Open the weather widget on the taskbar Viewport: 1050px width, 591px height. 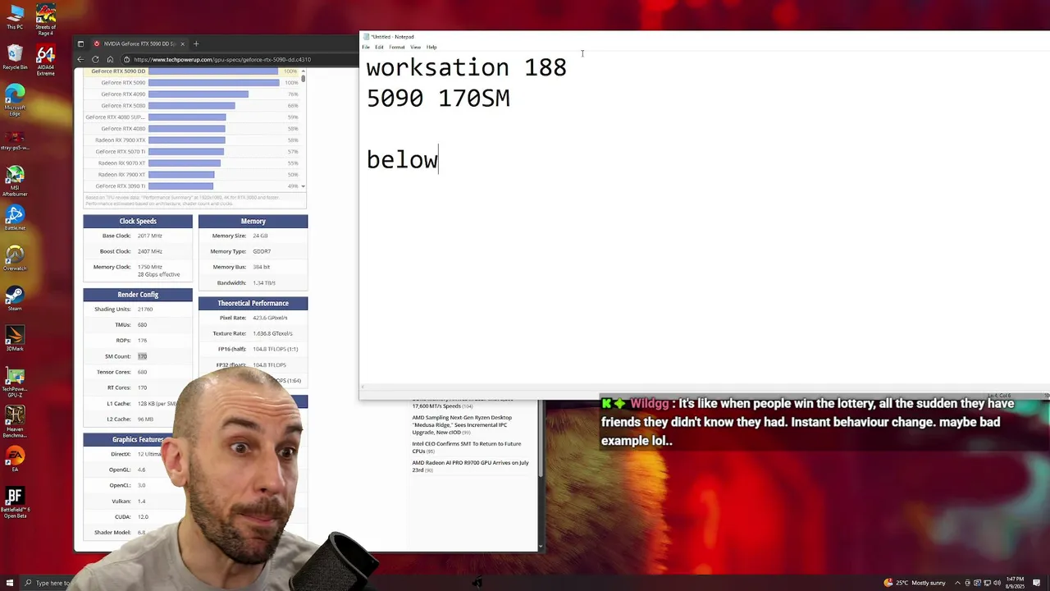(915, 583)
